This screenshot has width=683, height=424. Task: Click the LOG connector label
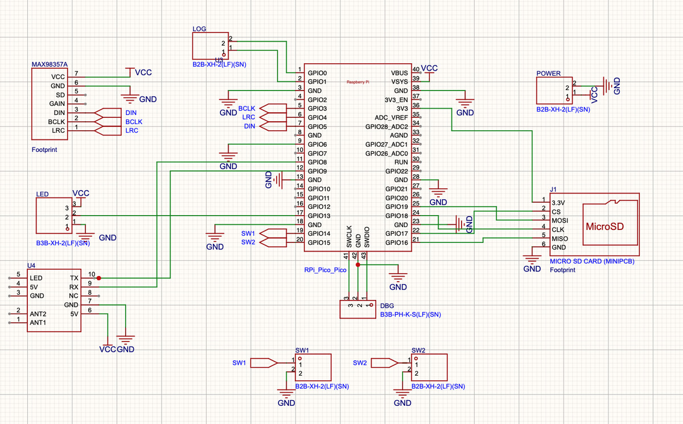200,28
